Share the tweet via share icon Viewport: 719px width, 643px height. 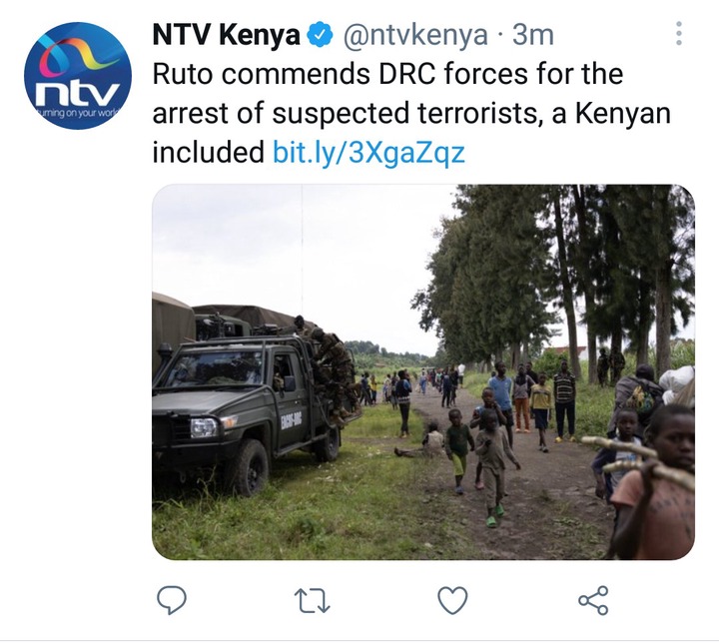[x=593, y=600]
